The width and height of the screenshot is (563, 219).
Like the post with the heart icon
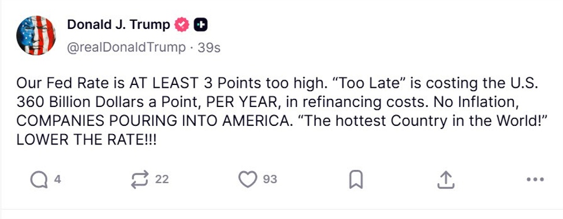click(248, 179)
